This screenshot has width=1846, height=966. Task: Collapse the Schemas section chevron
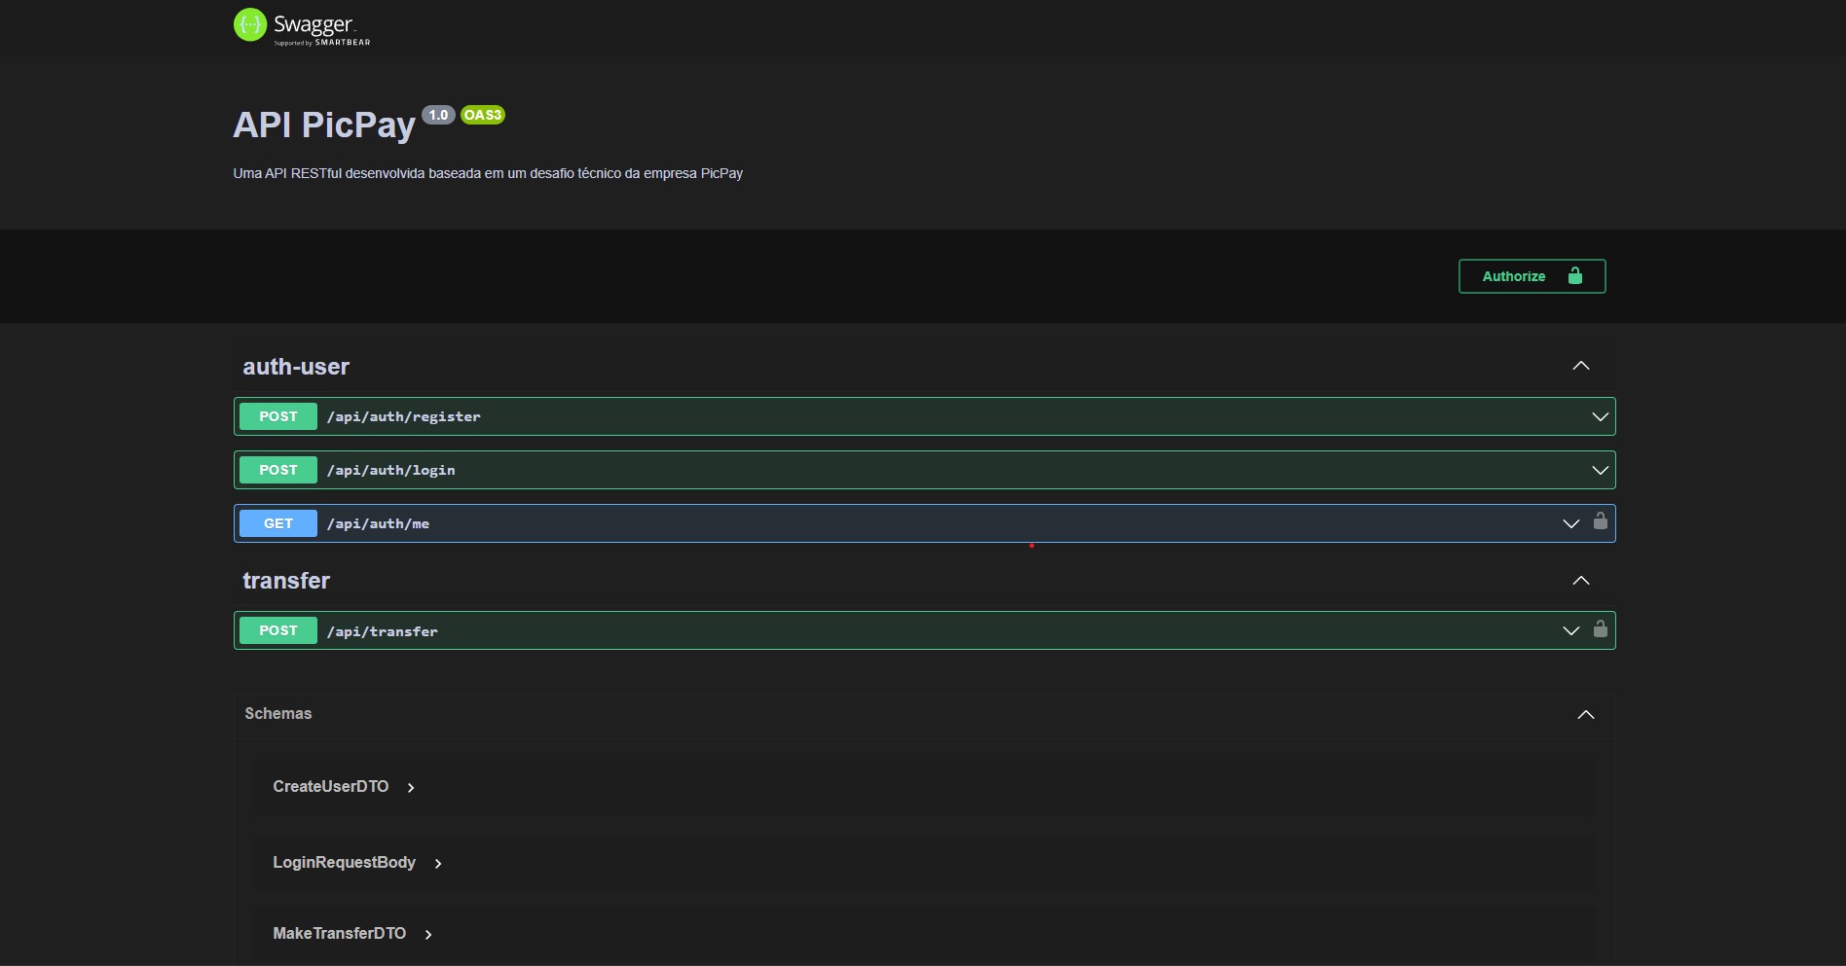pyautogui.click(x=1586, y=715)
